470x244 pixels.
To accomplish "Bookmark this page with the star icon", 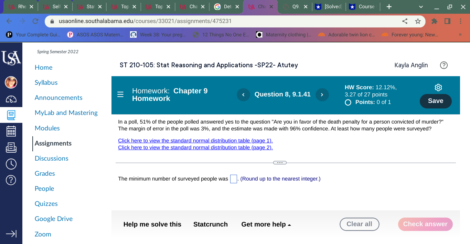I will (x=418, y=21).
